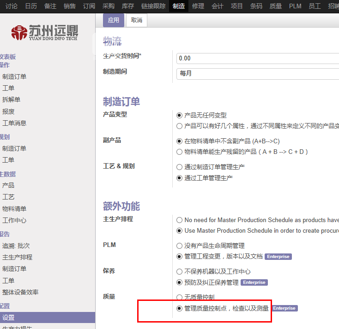This screenshot has height=329, width=339.
Task: Open the 会计 top menu
Action: click(217, 6)
